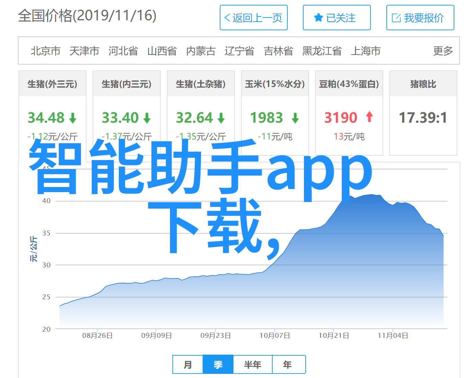Screen dimensions: 467x378
Task: Click x-axis date label 10月21日
Action: (x=334, y=336)
